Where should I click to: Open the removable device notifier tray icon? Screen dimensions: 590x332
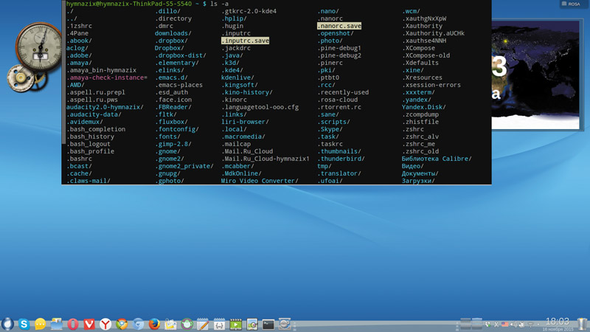(522, 325)
